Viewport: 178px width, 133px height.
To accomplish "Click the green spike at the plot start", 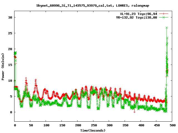I will point(15,53).
